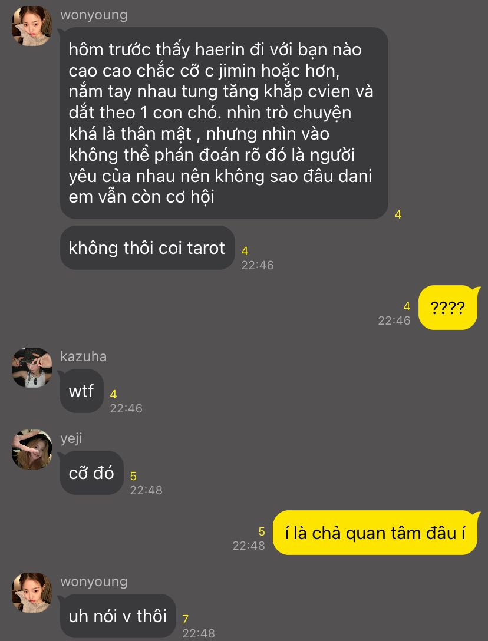Screen dimensions: 488x641
Task: Select the long message about haerin
Action: [224, 123]
